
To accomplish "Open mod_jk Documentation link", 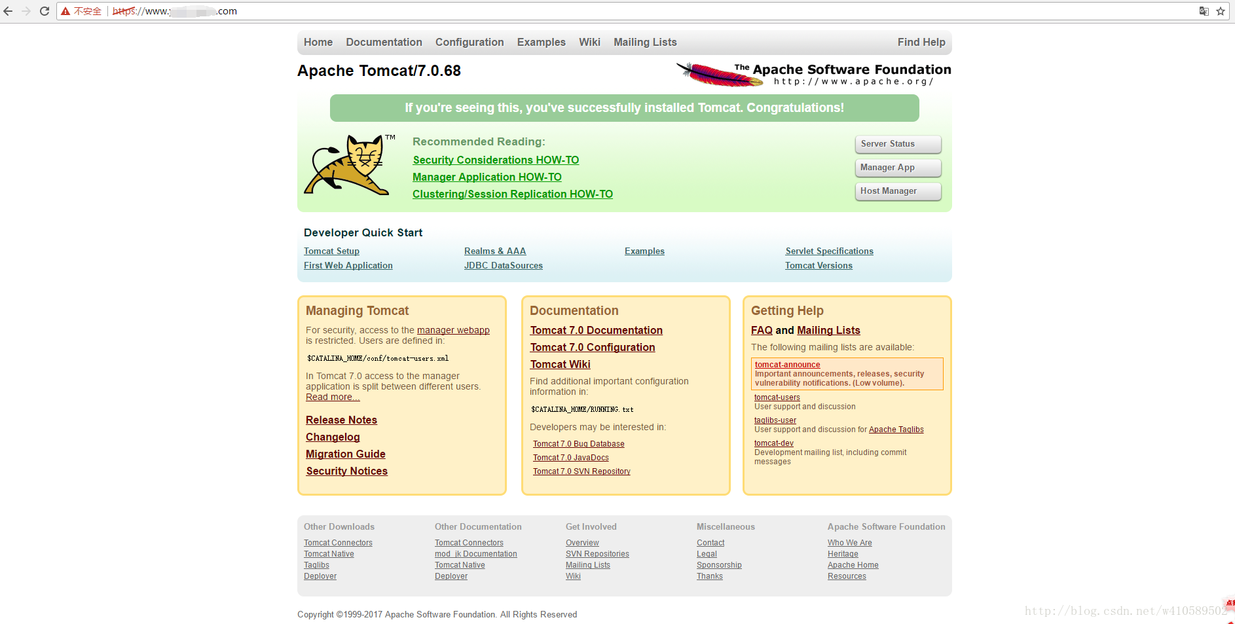I will (x=476, y=554).
